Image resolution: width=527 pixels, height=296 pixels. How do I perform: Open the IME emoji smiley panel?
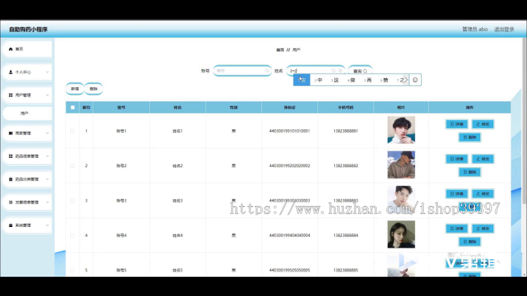coord(415,80)
